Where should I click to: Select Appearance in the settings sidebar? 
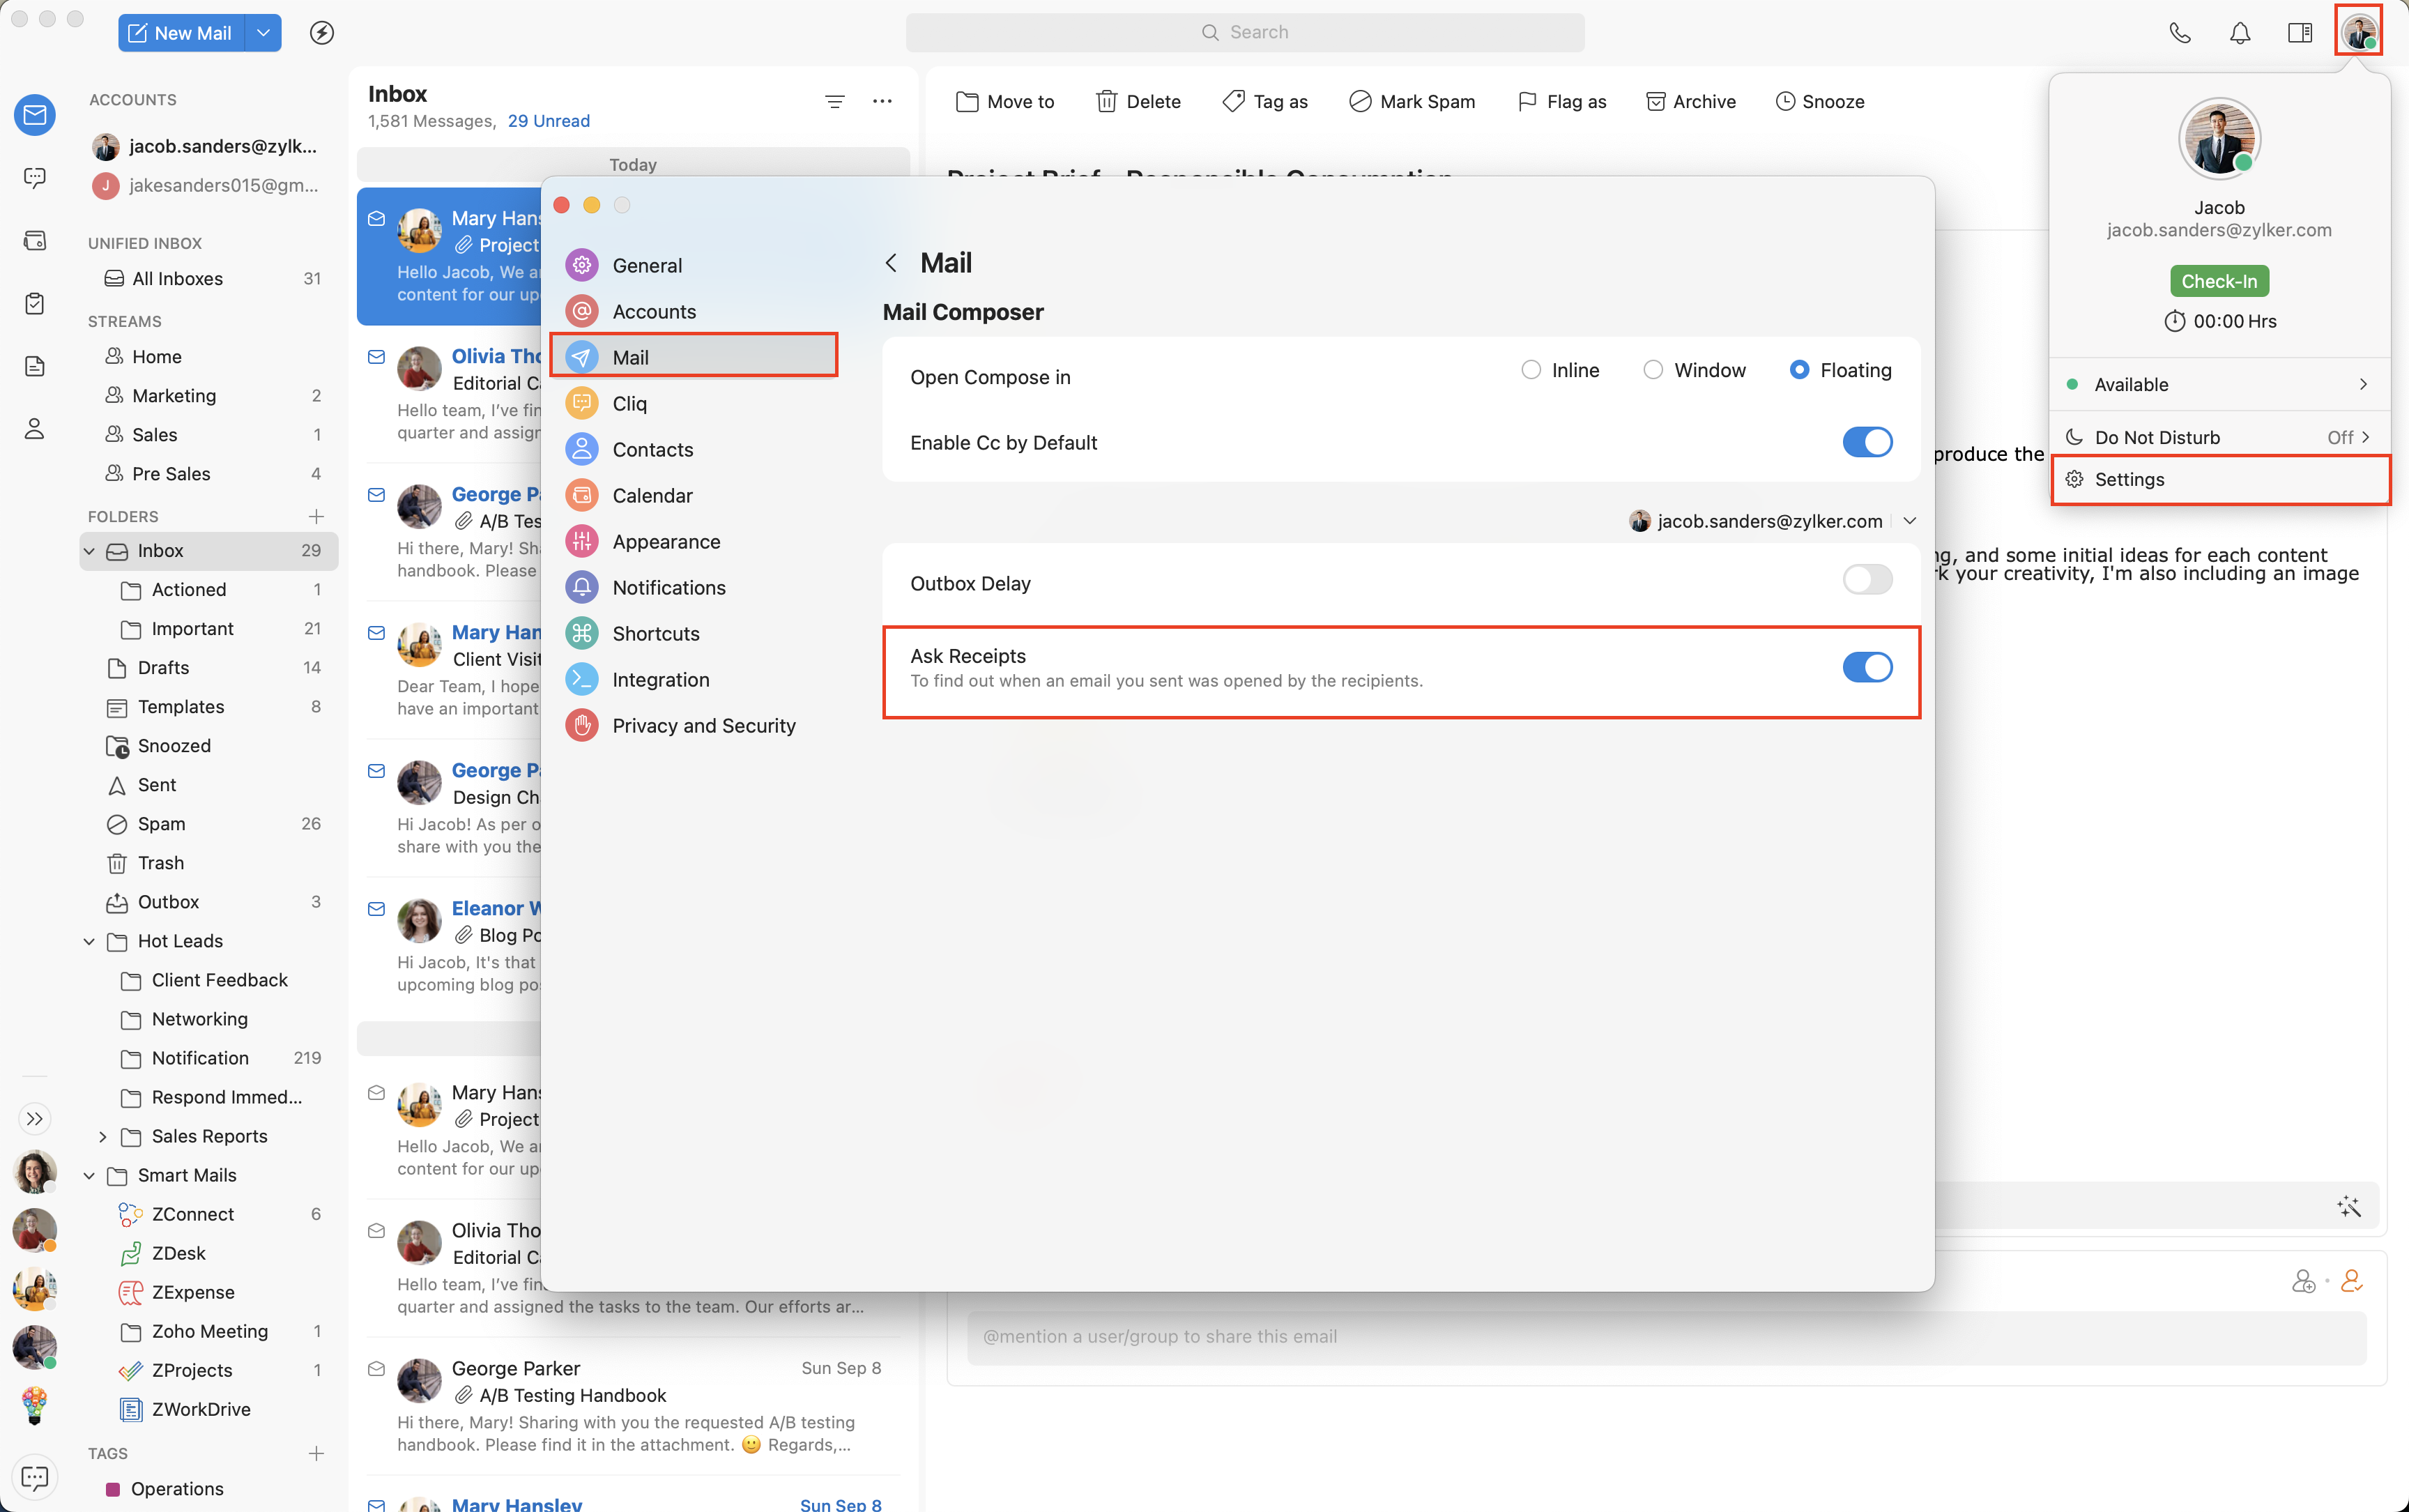click(666, 541)
